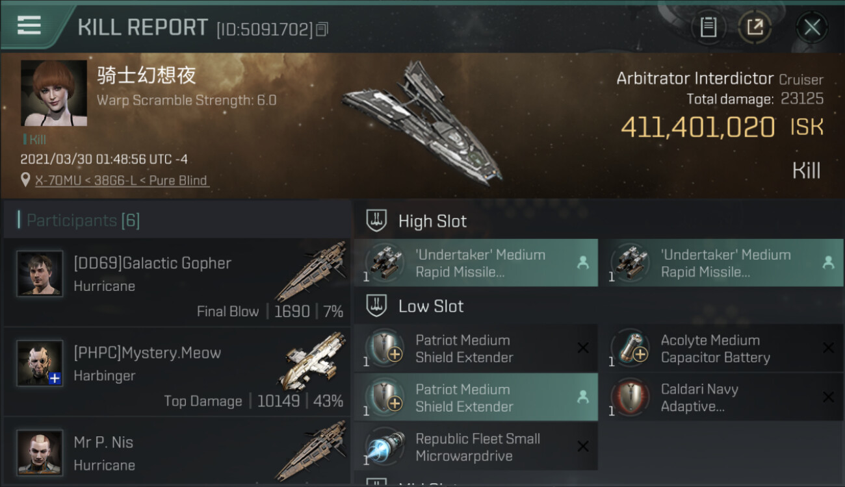Click the clipboard report icon
Screen dimensions: 845x487
(708, 27)
